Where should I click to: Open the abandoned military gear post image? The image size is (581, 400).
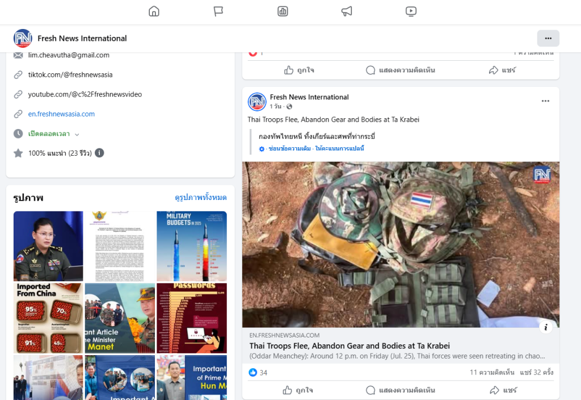pos(401,244)
